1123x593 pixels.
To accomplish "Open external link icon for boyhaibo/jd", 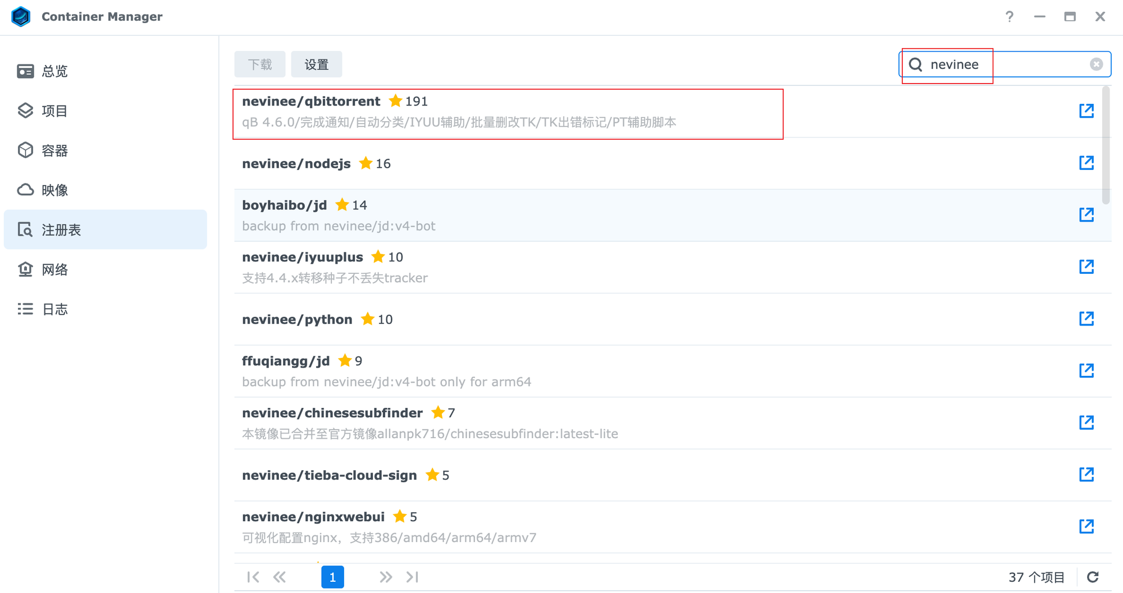I will (1086, 215).
